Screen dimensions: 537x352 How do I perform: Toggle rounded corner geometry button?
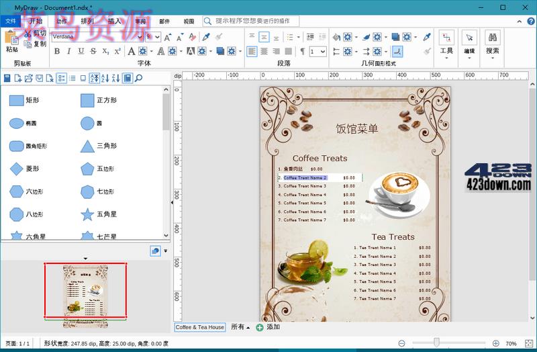(397, 52)
